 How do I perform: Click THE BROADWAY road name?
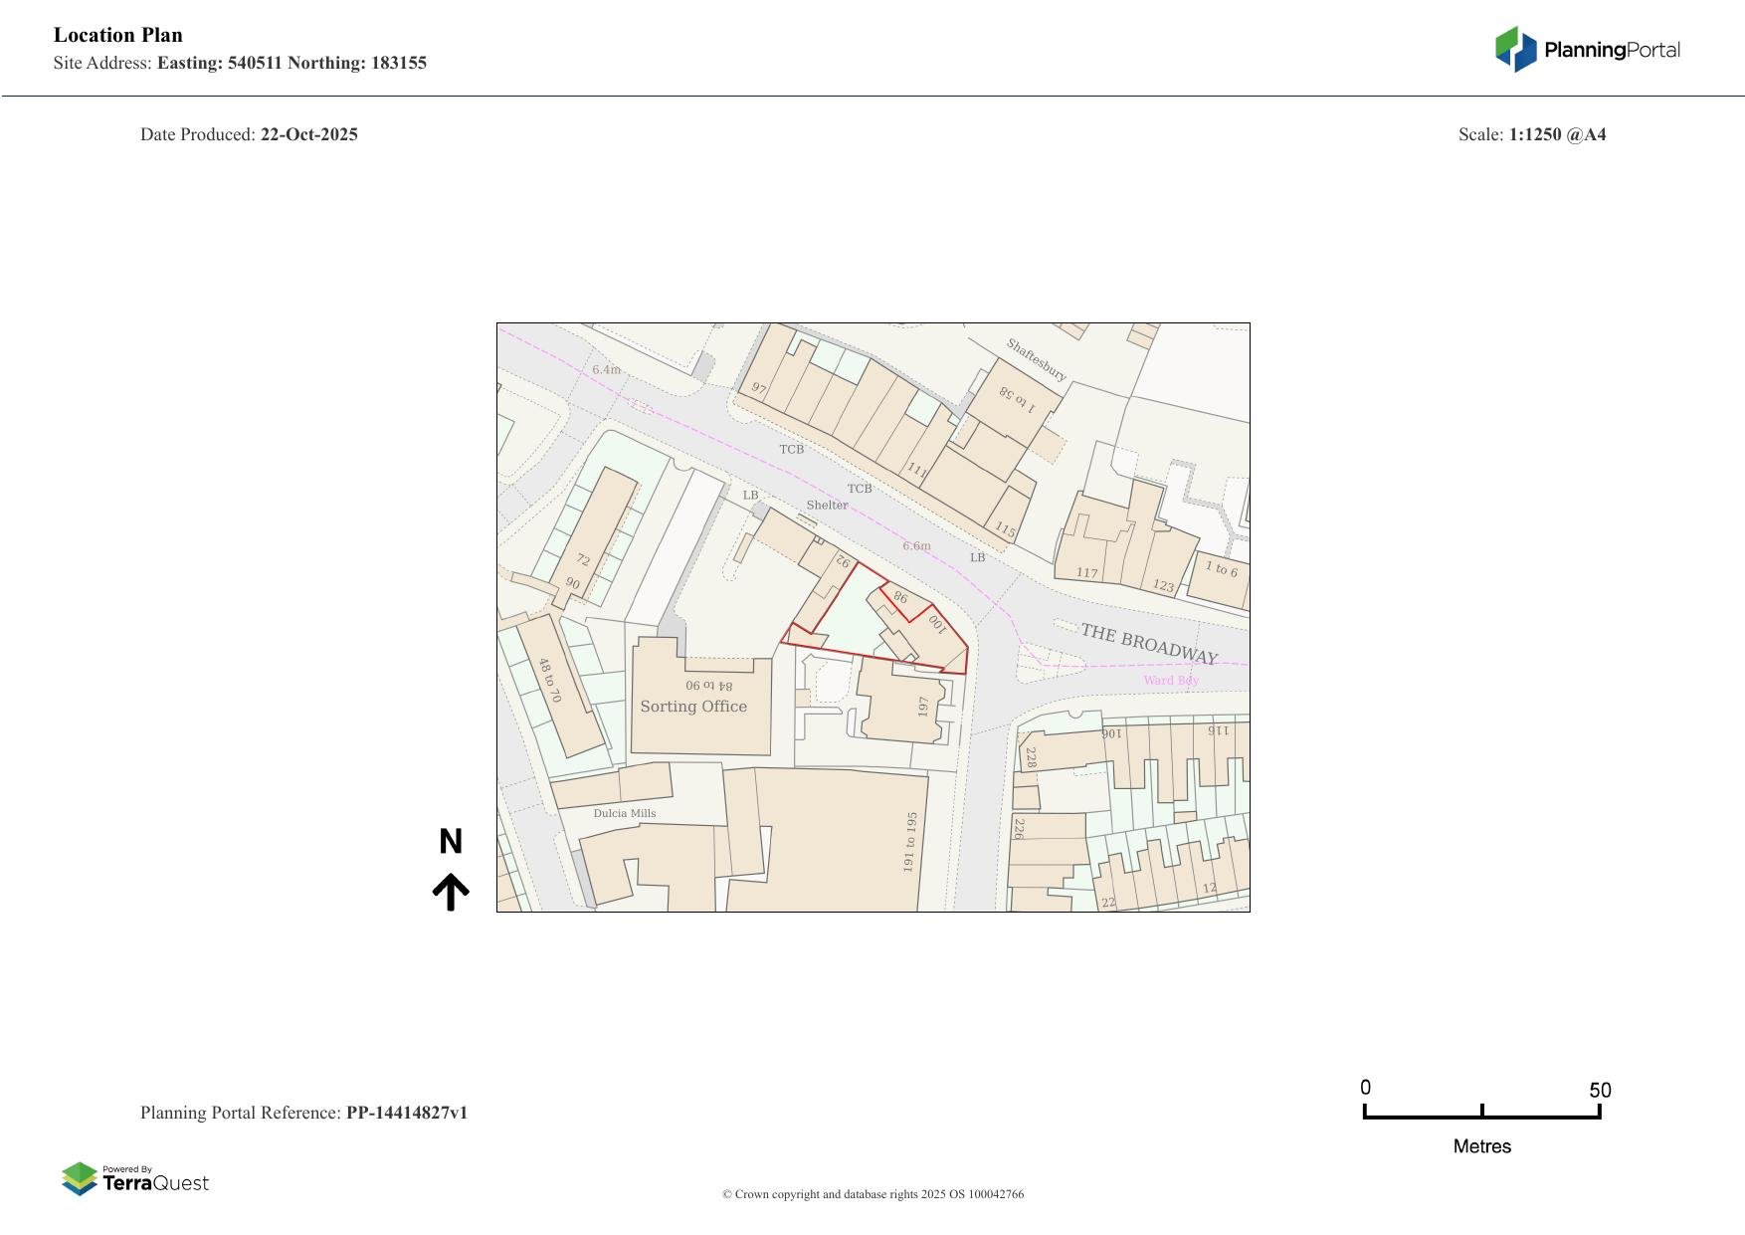pos(1149,644)
